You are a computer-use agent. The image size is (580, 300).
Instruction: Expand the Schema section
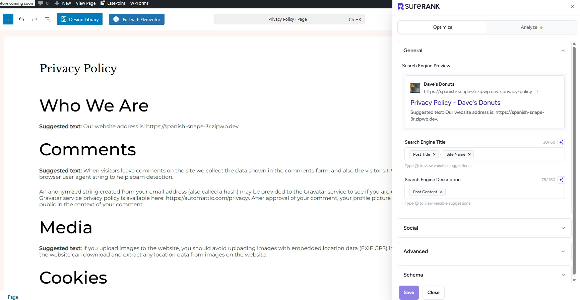point(563,275)
